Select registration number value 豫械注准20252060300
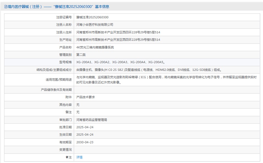Screen dimensions: 263x163 point(92,17)
